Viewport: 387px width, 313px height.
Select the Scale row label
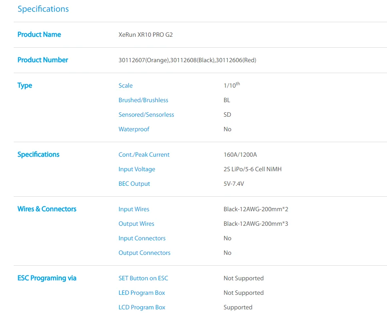[126, 86]
